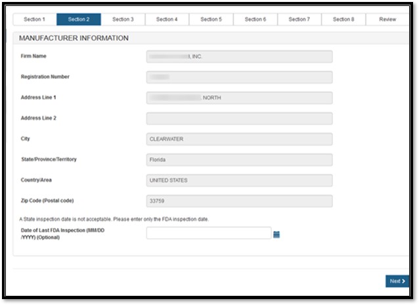Viewport: 419px width, 305px height.
Task: Switch to Section 3 tab
Action: [x=123, y=20]
